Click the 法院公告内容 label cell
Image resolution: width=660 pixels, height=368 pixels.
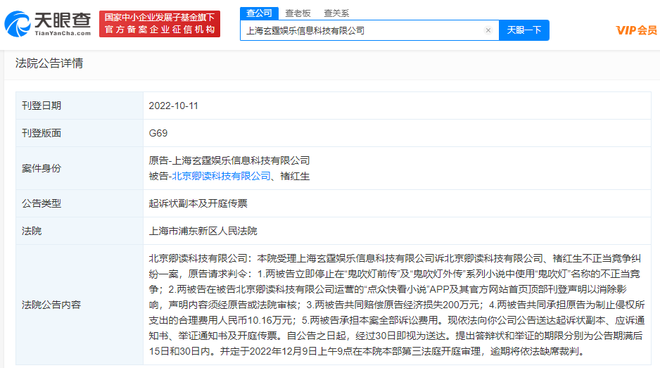80,305
